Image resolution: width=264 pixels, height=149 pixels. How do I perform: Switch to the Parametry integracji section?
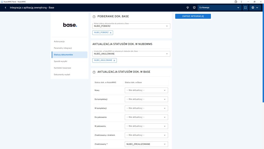(x=63, y=48)
